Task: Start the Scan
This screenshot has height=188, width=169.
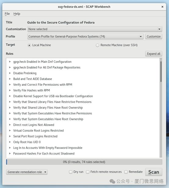Action: [x=154, y=172]
